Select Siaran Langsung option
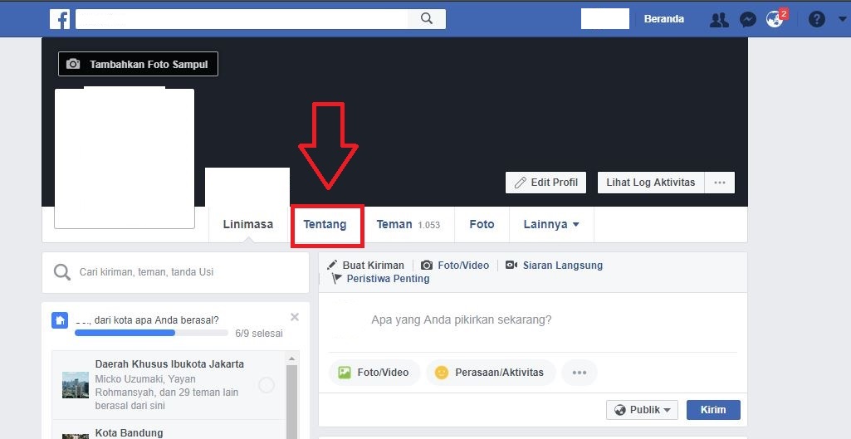The width and height of the screenshot is (851, 439). click(554, 266)
